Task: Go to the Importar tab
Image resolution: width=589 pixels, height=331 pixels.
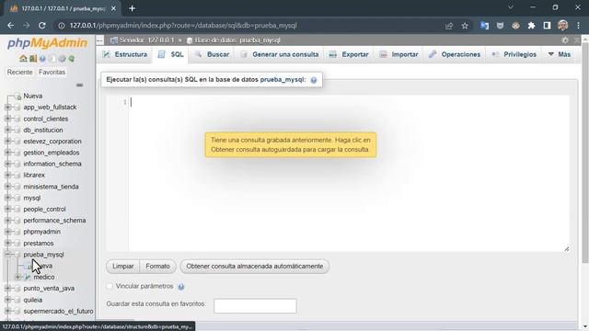Action: pos(398,54)
